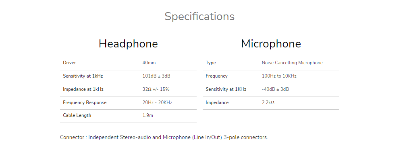Select Sensitivity at 1kHz headphone label

coord(83,76)
